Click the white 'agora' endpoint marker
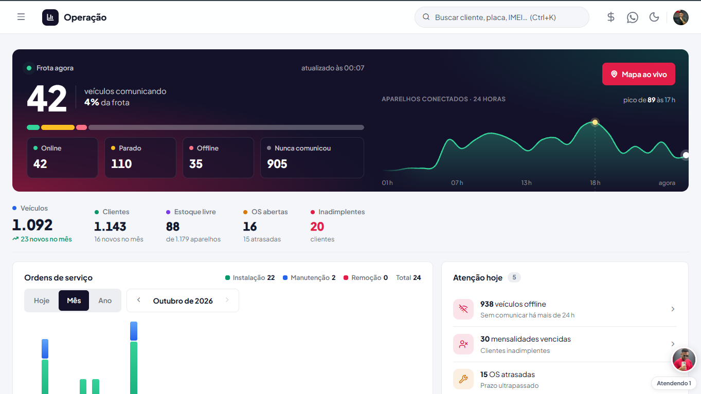The height and width of the screenshot is (394, 701). [686, 155]
